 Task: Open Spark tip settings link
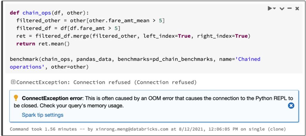pyautogui.click(x=42, y=115)
